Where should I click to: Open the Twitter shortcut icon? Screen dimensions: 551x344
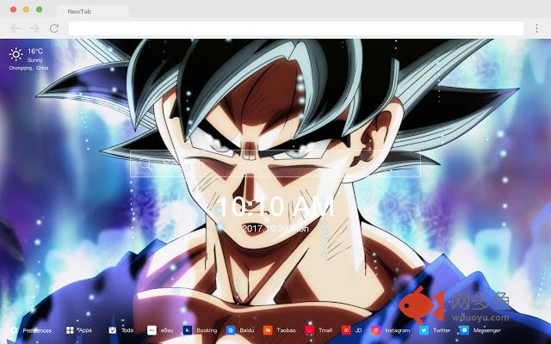pyautogui.click(x=424, y=330)
